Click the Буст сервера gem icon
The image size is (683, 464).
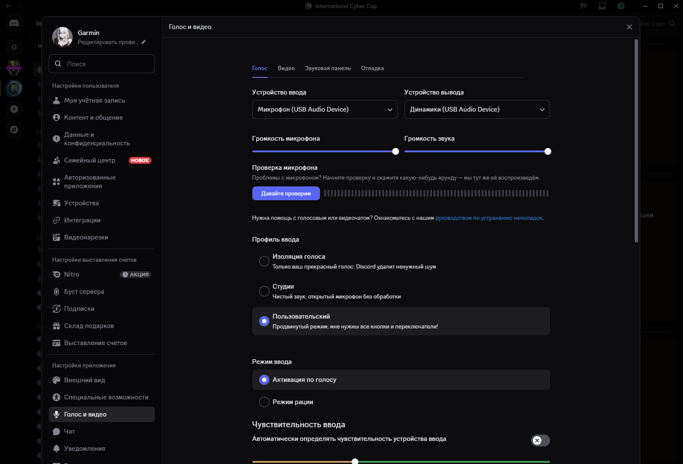56,292
